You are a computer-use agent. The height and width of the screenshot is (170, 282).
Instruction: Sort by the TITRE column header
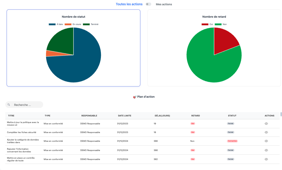(11, 116)
